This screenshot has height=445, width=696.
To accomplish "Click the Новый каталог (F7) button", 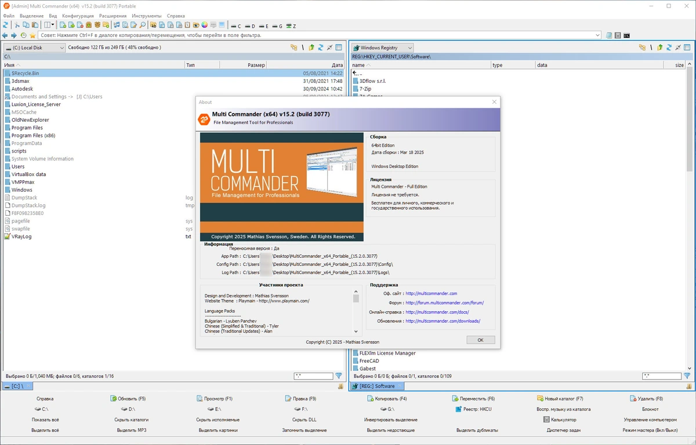I will click(x=560, y=399).
